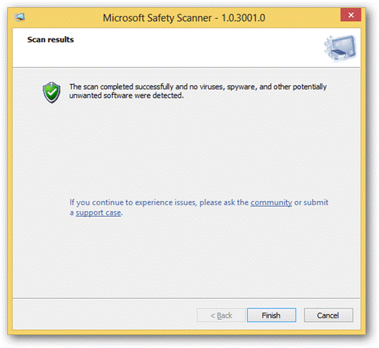Click the Finish button
This screenshot has height=348, width=379.
[272, 315]
